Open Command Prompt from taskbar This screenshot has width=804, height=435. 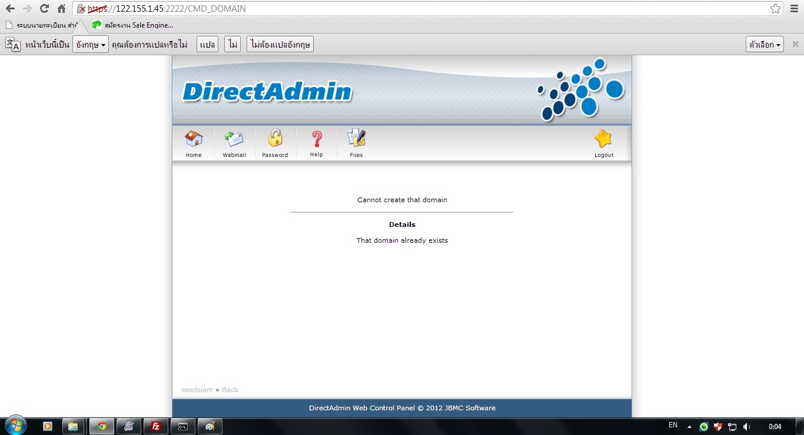click(183, 426)
